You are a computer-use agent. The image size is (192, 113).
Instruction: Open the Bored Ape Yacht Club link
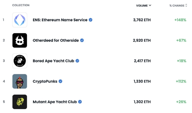(x=53, y=61)
